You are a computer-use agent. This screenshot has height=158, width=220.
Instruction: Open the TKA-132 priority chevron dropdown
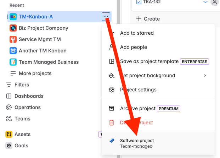click(x=205, y=2)
